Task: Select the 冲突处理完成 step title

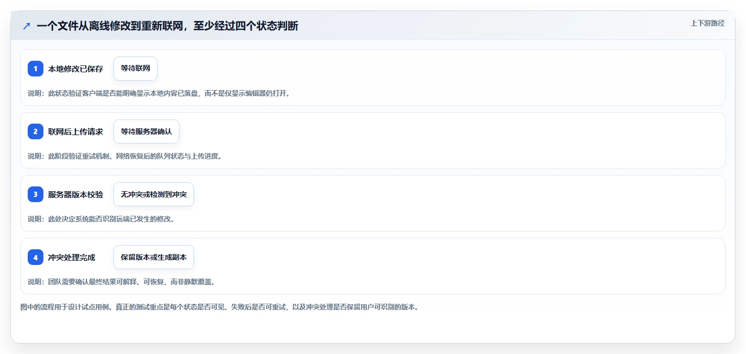Action: (72, 257)
